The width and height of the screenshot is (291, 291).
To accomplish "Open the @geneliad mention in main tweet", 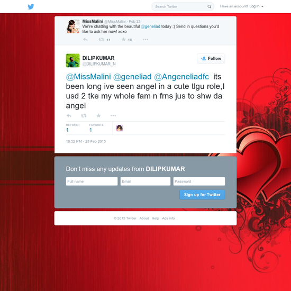I will (132, 77).
